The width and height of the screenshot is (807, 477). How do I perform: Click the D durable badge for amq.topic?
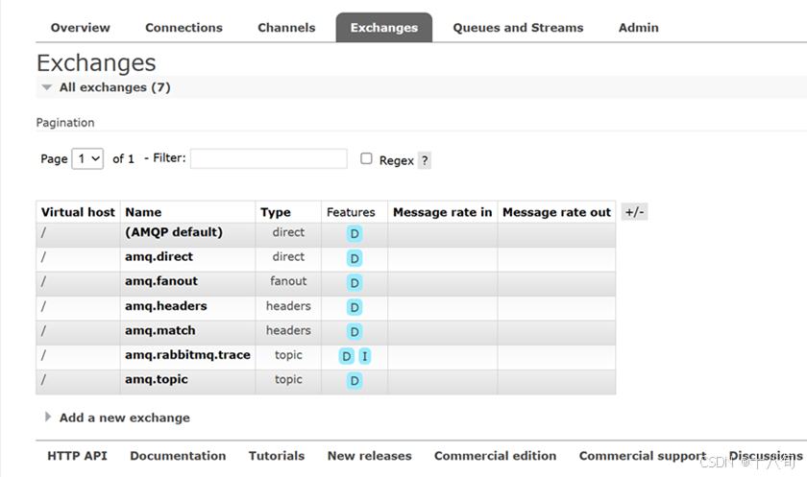[x=355, y=381]
